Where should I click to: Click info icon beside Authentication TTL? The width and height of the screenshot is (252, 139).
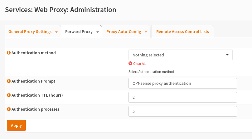click(9, 95)
